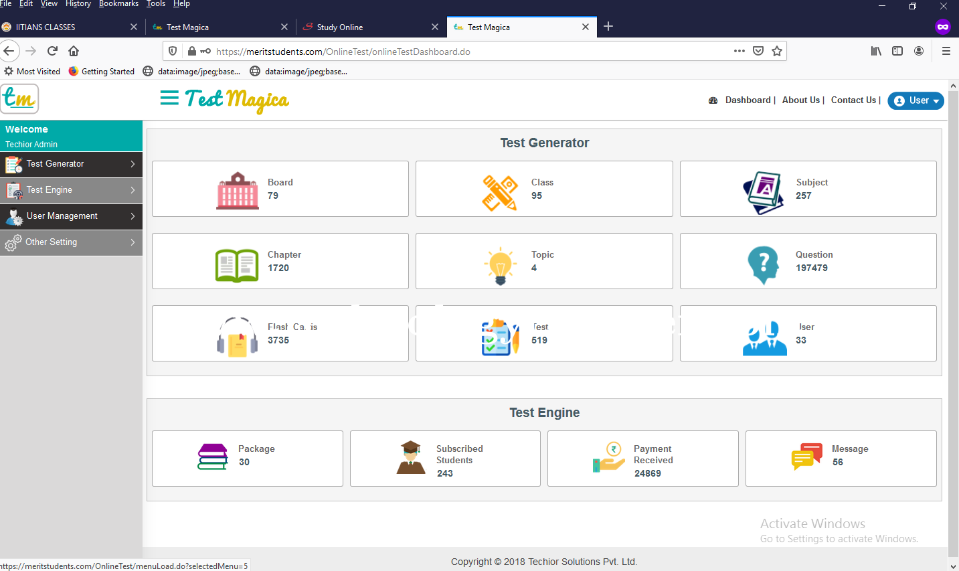
Task: Click the Chapter count 1720
Action: point(278,268)
